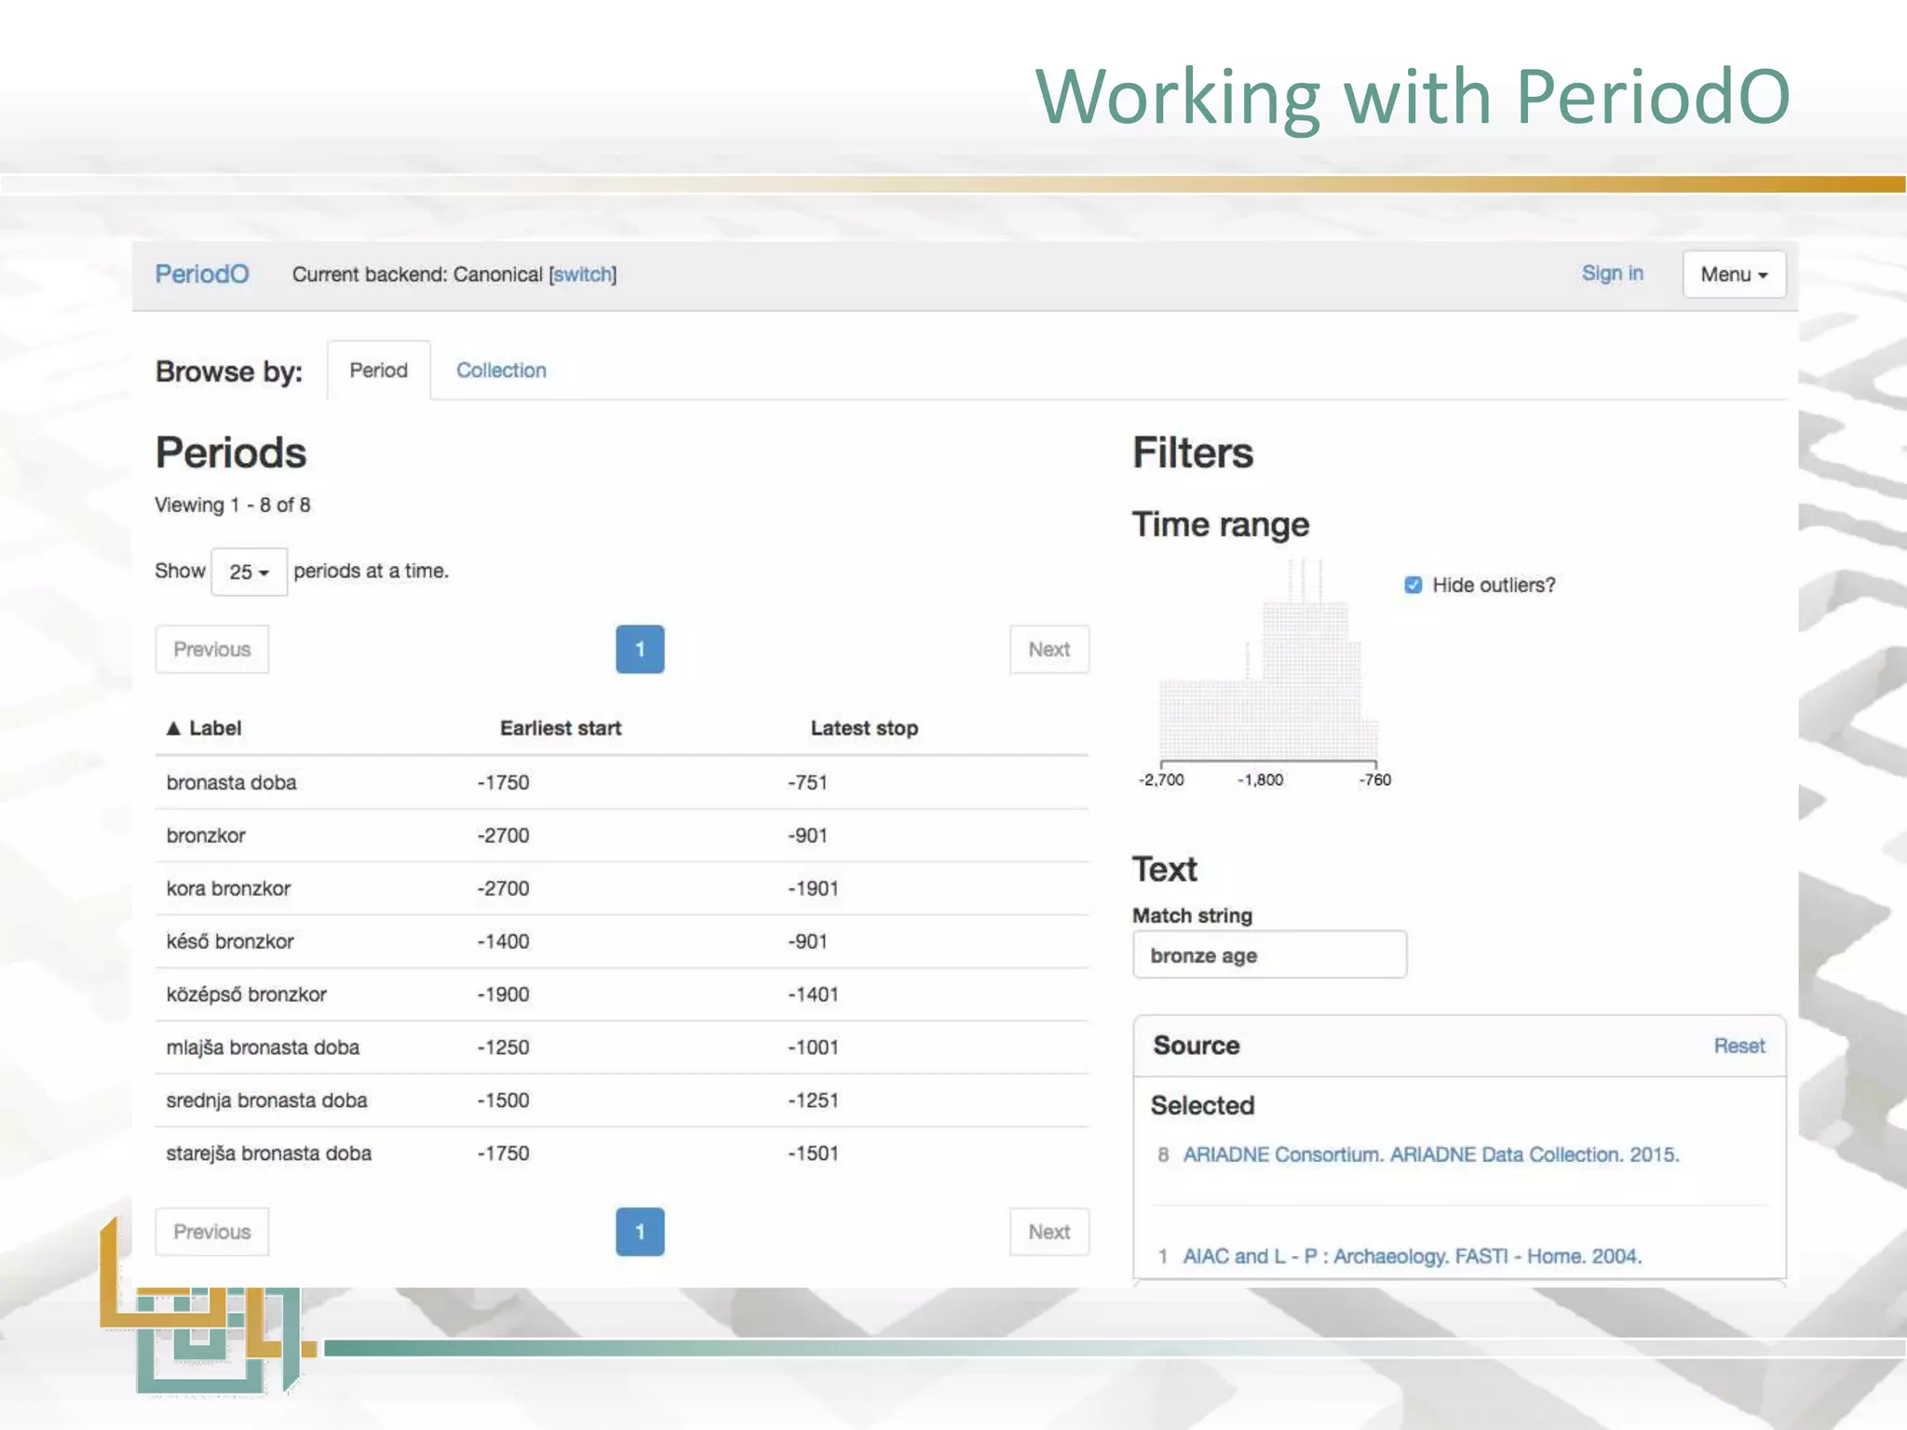Click the top Next page button
1907x1430 pixels.
pos(1048,649)
